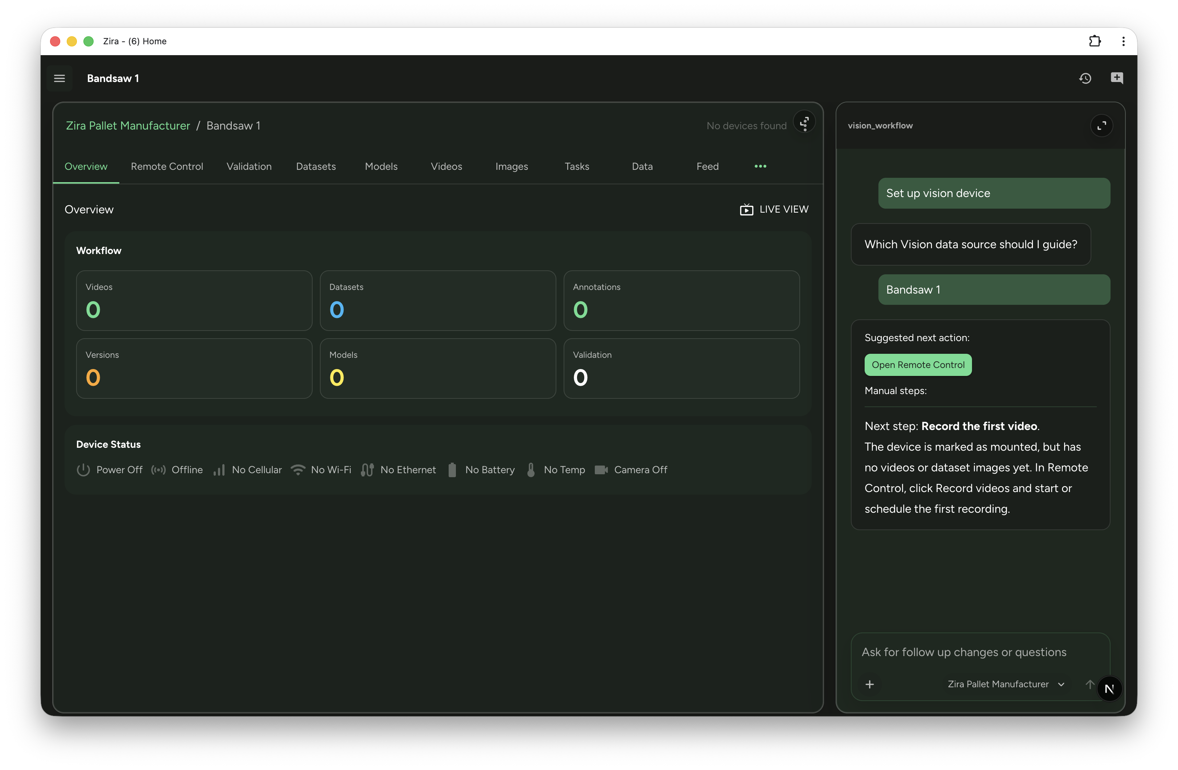Switch to the Remote Control tab
1178x770 pixels.
pos(167,167)
